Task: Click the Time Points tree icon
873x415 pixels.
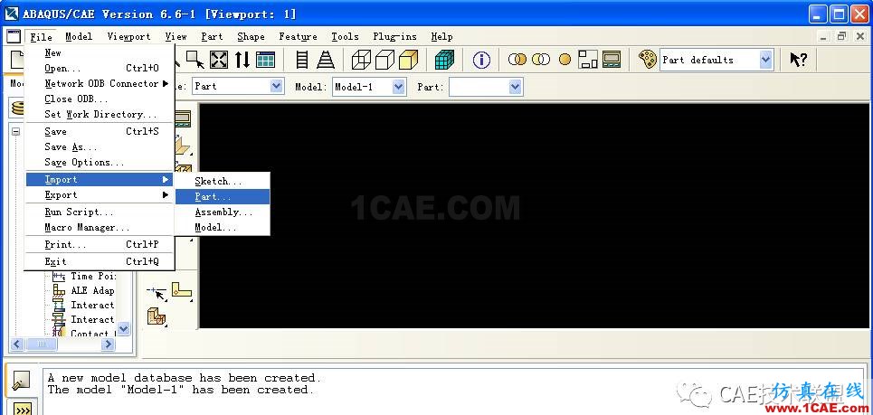Action: coord(59,276)
